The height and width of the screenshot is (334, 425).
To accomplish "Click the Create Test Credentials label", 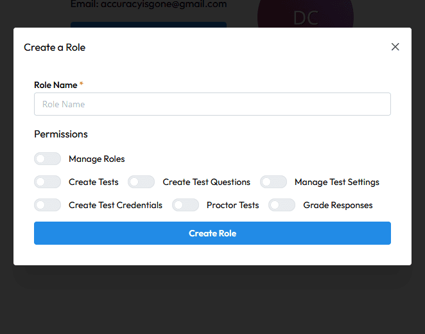I will click(115, 205).
